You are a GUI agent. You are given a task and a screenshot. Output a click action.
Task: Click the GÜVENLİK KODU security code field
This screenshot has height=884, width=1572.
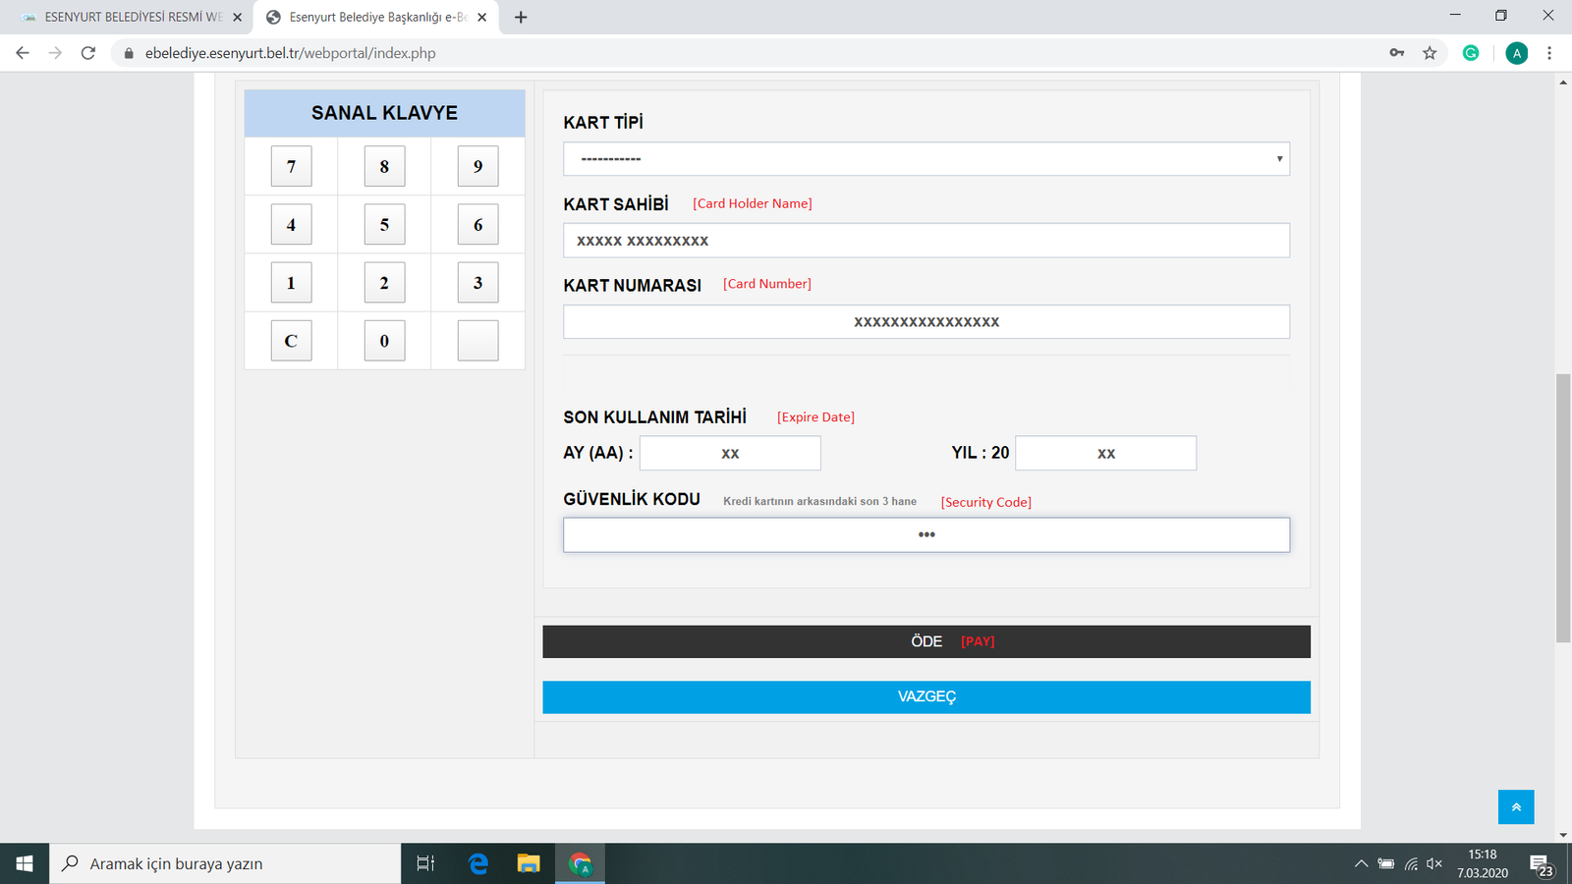pyautogui.click(x=926, y=535)
